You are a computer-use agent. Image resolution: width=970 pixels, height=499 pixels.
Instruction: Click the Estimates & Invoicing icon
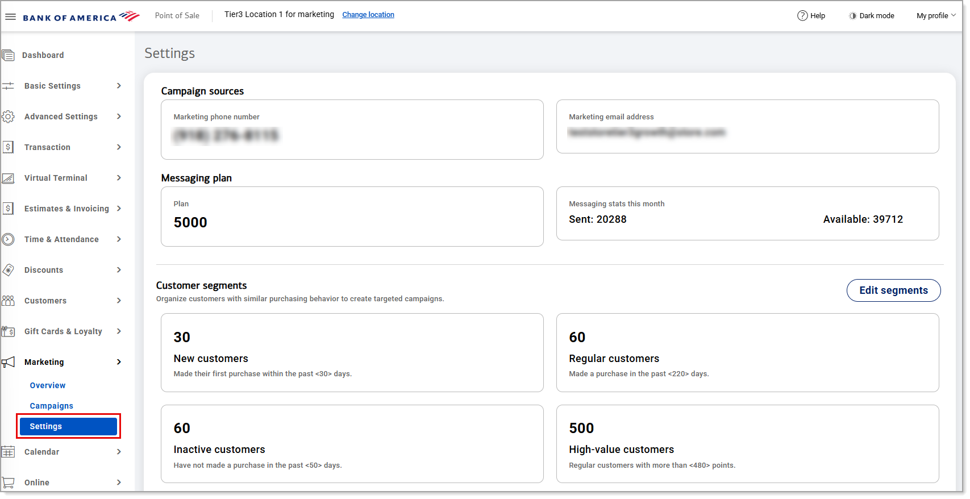(x=8, y=209)
